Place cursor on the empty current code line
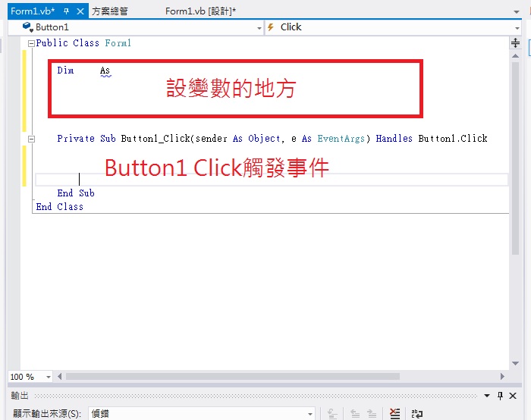The image size is (531, 420). [x=271, y=180]
